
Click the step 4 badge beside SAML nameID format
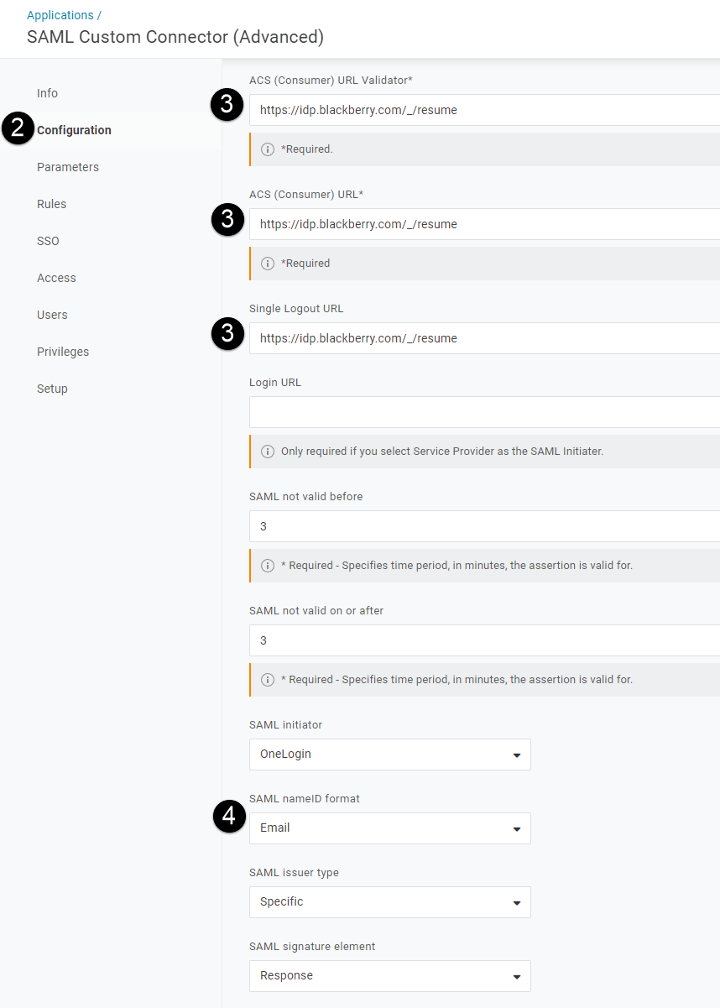pyautogui.click(x=228, y=815)
